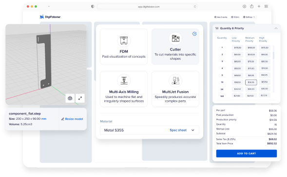The height and width of the screenshot is (177, 287).
Task: Open the browser tab overview icon
Action: 266,6
